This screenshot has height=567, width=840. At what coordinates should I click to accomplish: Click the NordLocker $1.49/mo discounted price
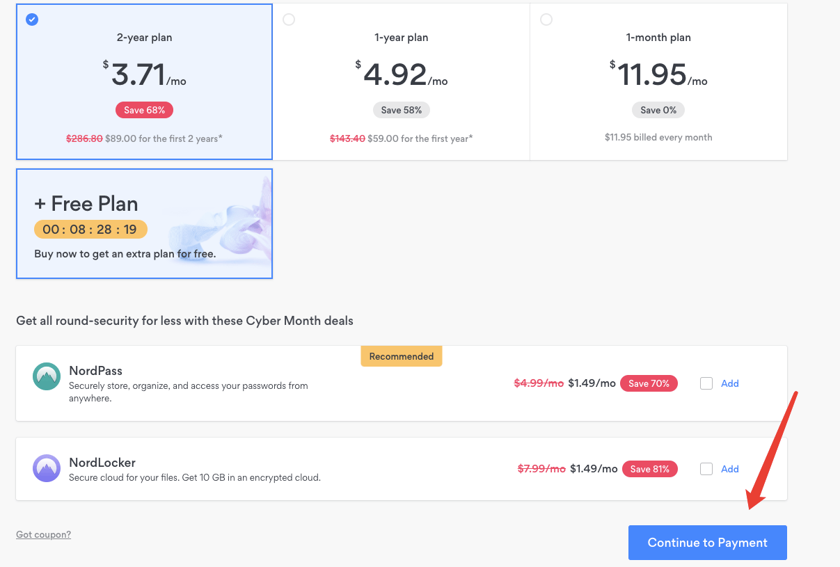[x=594, y=469]
